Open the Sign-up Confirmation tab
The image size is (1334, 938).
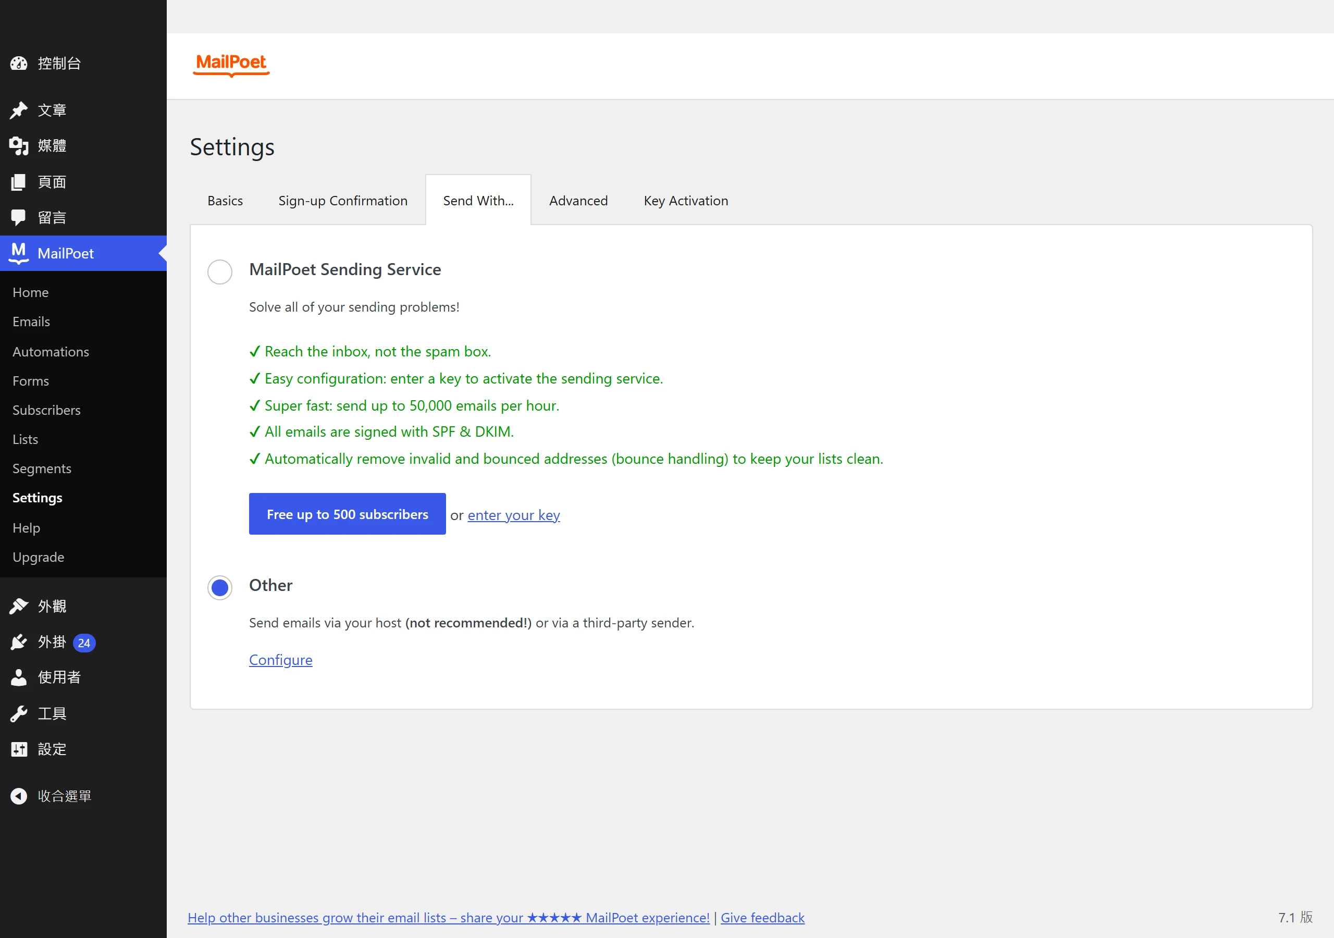[343, 201]
